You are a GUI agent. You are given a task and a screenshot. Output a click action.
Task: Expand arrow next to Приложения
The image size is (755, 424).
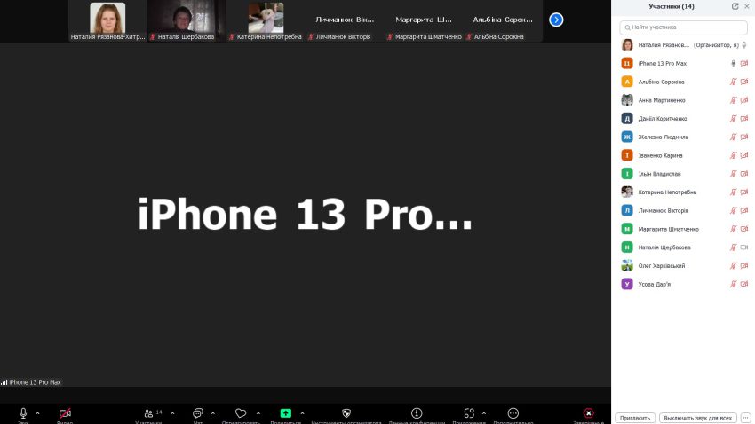point(484,413)
